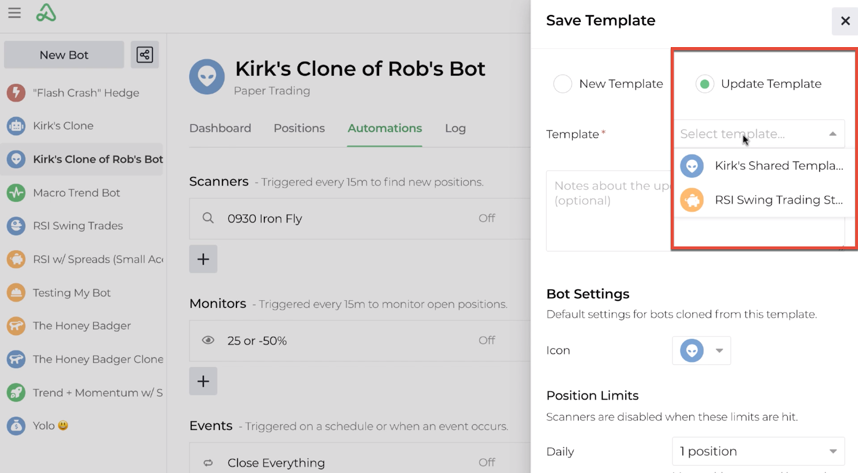This screenshot has width=858, height=473.
Task: Open the "Flash Crash" Hedge bot
Action: tap(86, 93)
